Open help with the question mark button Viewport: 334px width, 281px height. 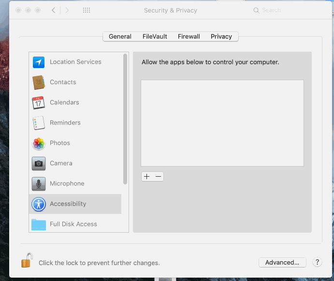[x=317, y=262]
